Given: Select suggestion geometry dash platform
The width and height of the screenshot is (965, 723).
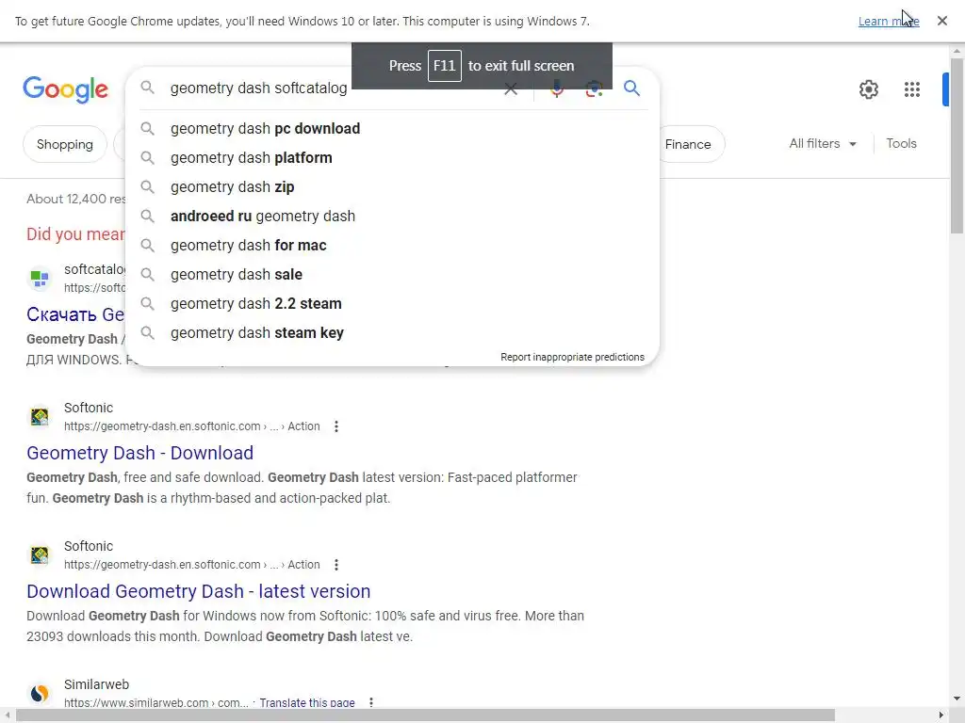Looking at the screenshot, I should 393,158.
